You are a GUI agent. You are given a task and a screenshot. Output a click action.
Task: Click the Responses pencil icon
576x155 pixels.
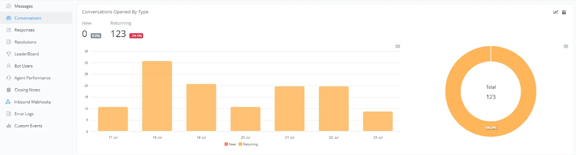point(9,30)
